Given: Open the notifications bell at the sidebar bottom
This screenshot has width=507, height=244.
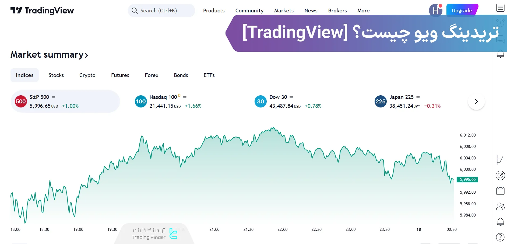Looking at the screenshot, I should (501, 221).
